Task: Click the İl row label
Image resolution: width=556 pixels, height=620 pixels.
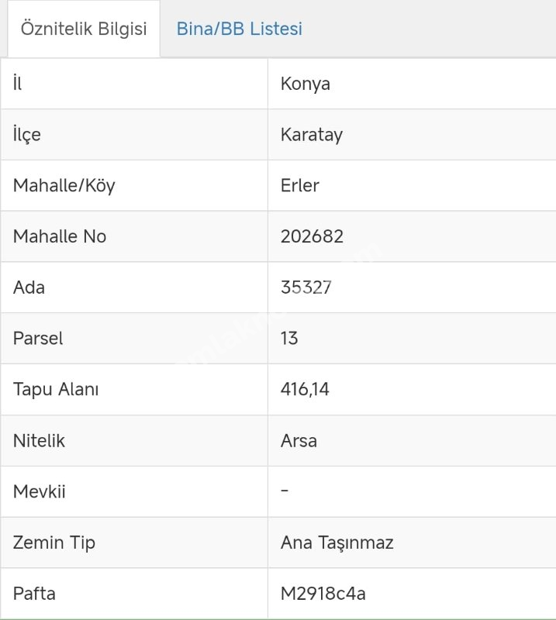Action: point(18,84)
